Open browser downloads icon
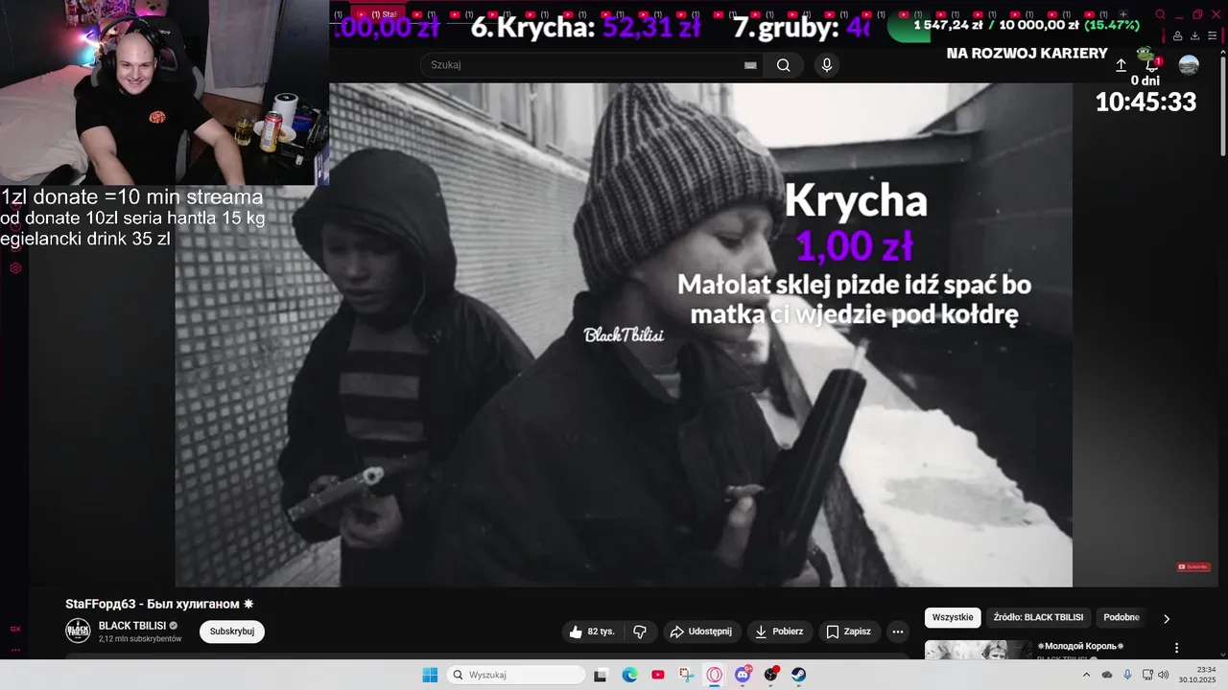Screen dimensions: 1228x690 [x=1195, y=35]
